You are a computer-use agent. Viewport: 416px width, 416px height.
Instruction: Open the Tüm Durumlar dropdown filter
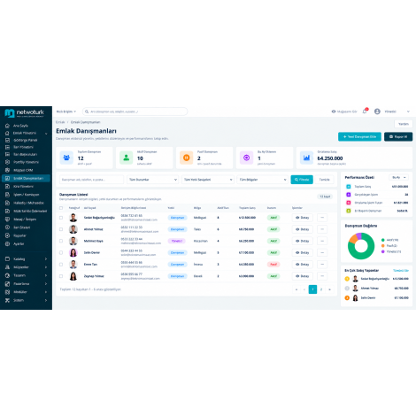pyautogui.click(x=153, y=180)
